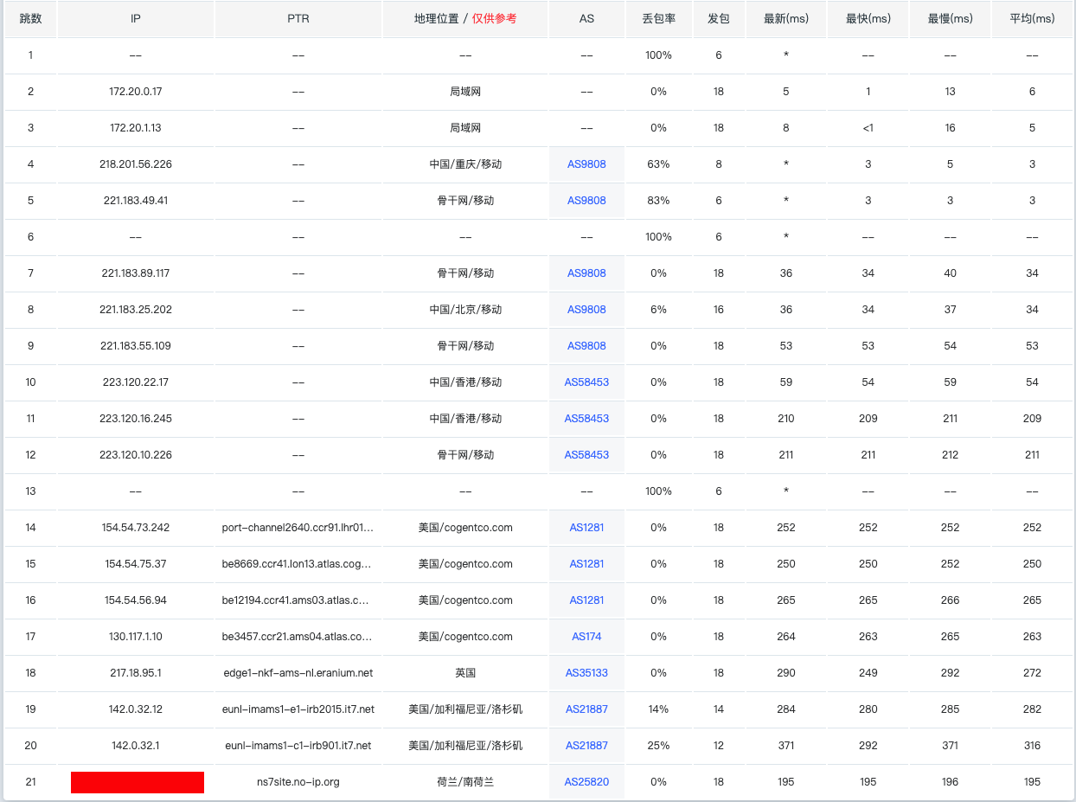This screenshot has width=1076, height=802.
Task: Click the 最慢(ms) column header
Action: coord(950,19)
